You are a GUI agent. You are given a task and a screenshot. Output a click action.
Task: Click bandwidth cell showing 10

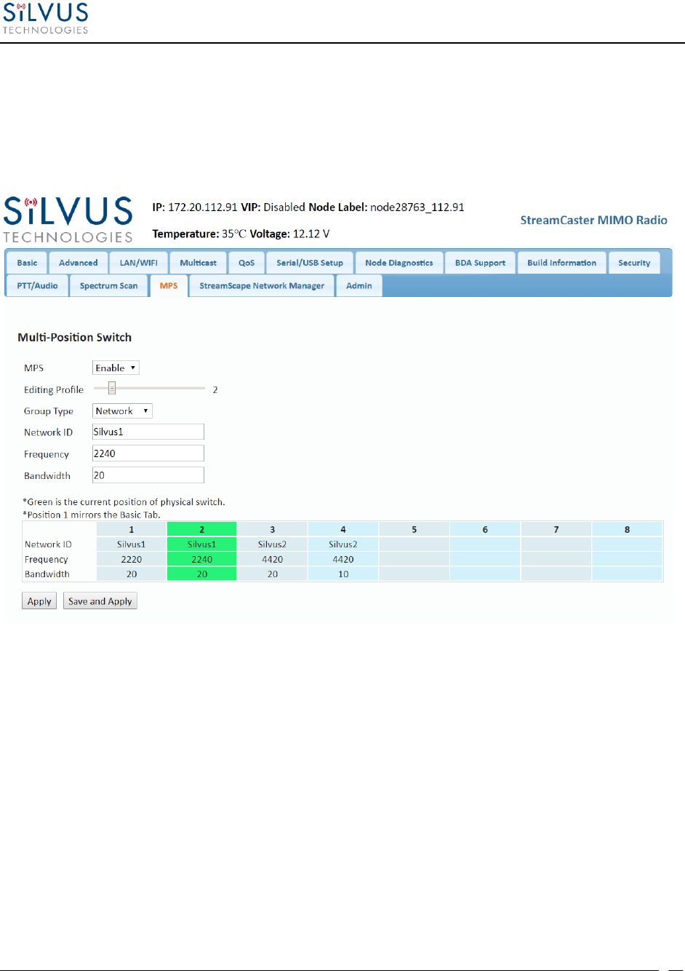[343, 574]
